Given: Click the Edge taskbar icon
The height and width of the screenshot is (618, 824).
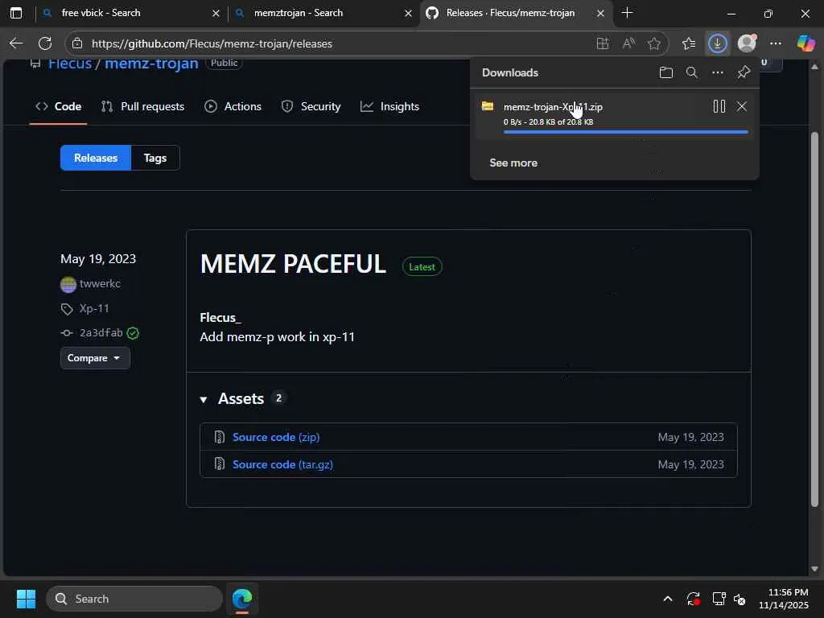Looking at the screenshot, I should point(242,599).
